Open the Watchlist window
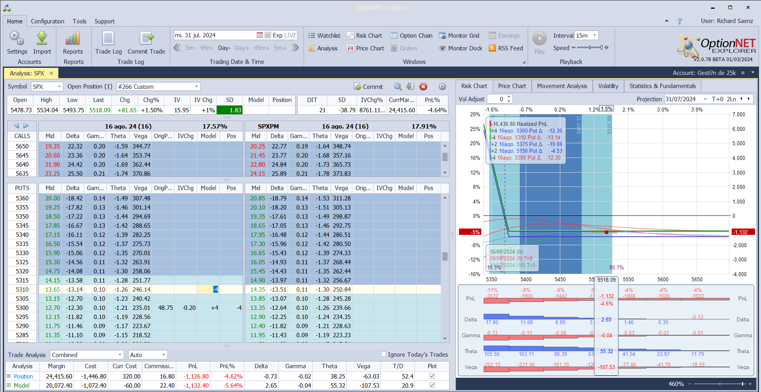 coord(324,36)
